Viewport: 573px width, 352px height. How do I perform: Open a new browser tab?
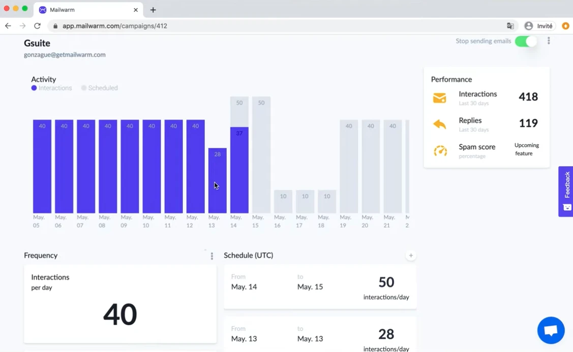(x=153, y=10)
